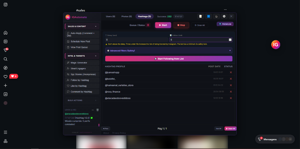Open the notes icon in IGAutomate header
The image size is (300, 149).
point(200,16)
